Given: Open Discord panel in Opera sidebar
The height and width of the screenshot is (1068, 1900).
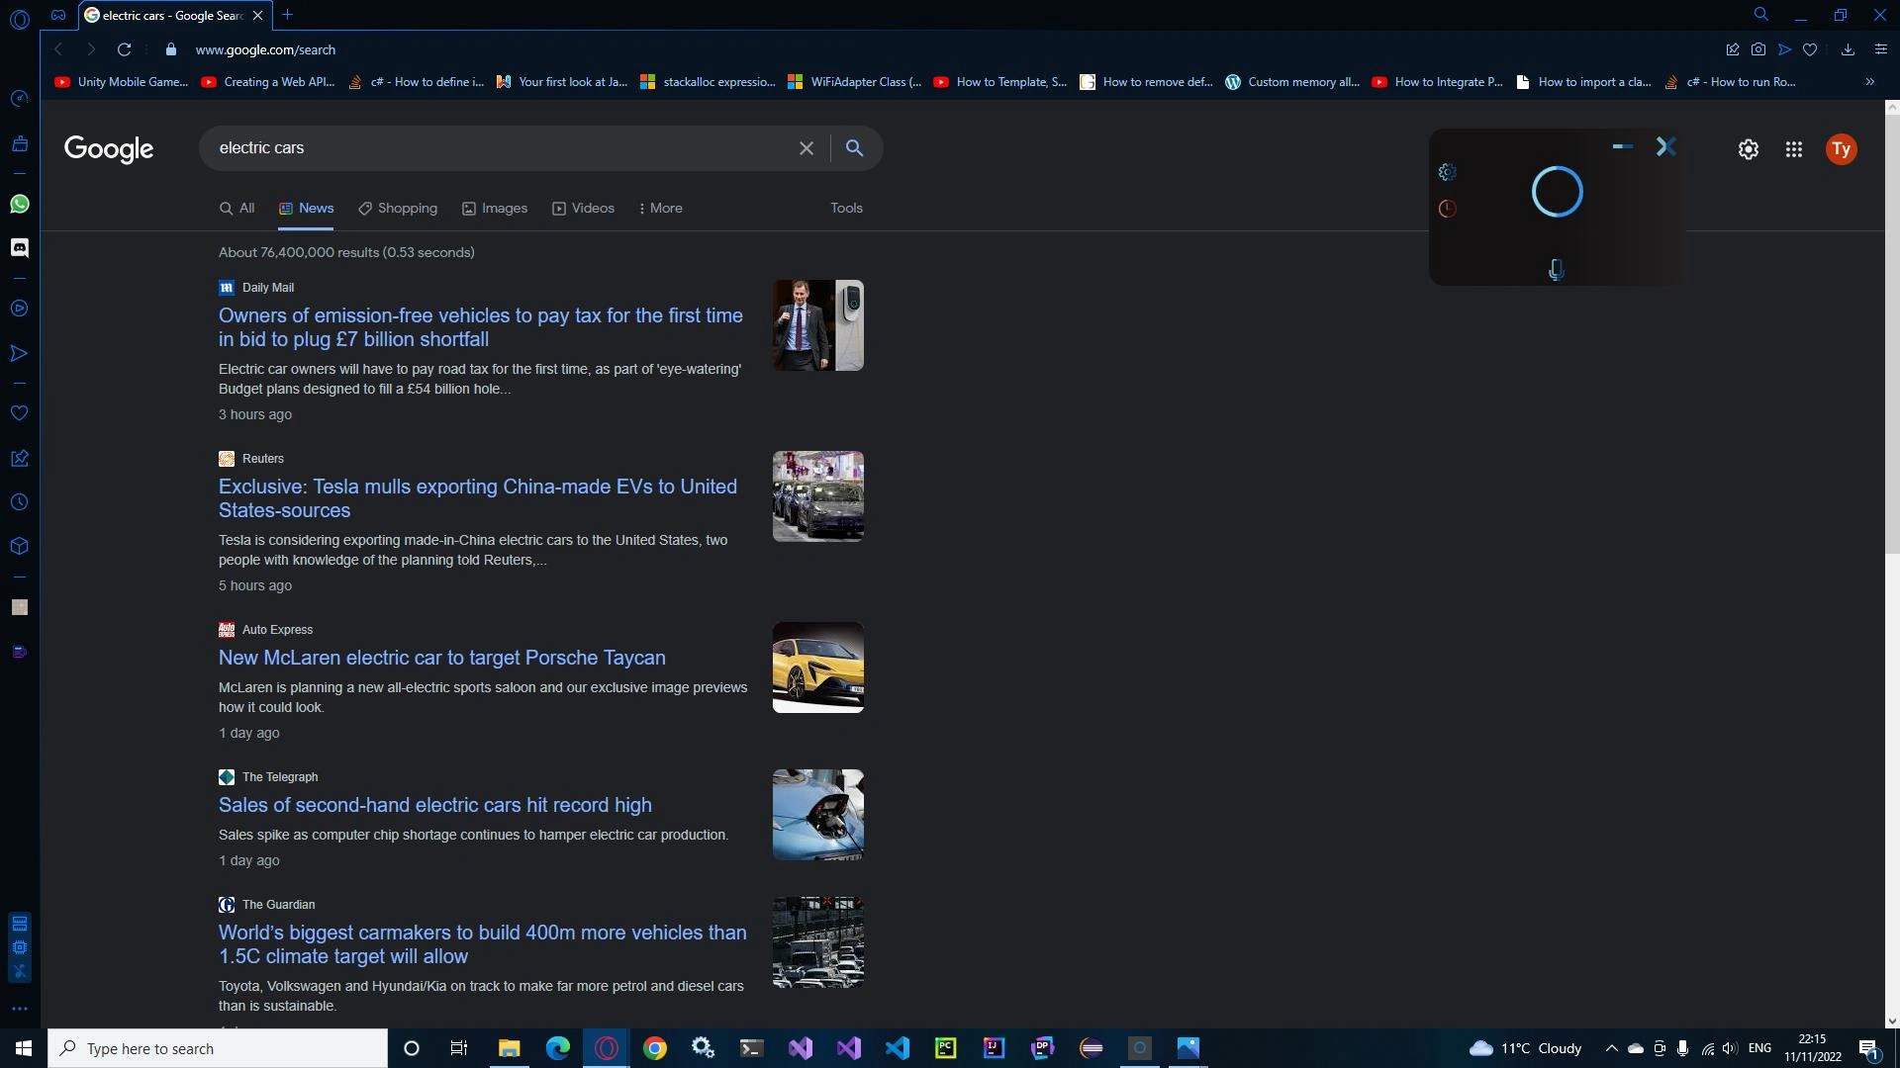Looking at the screenshot, I should click(20, 247).
